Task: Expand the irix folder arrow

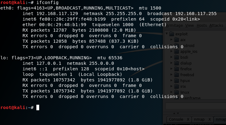Action: [x=171, y=86]
